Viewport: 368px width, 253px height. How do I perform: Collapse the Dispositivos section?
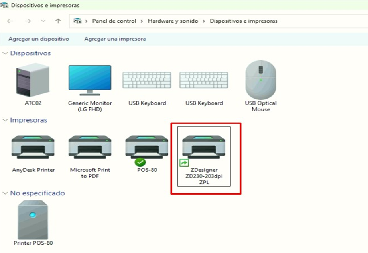click(5, 53)
